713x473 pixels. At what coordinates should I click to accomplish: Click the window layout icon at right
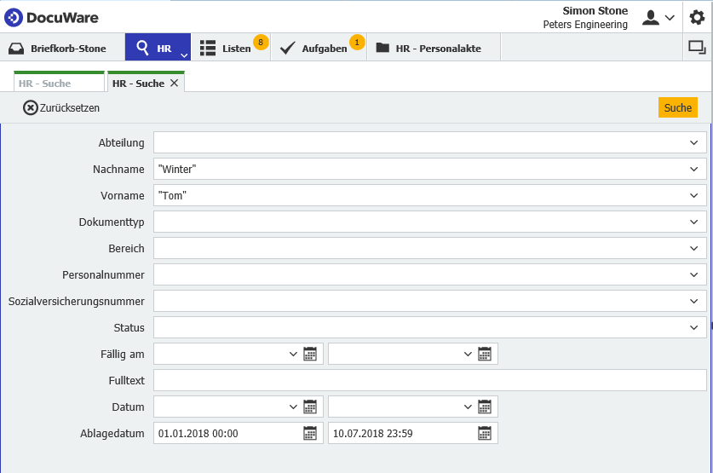tap(697, 48)
